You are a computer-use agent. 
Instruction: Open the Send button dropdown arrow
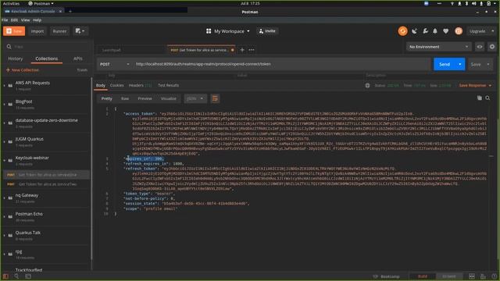460,64
